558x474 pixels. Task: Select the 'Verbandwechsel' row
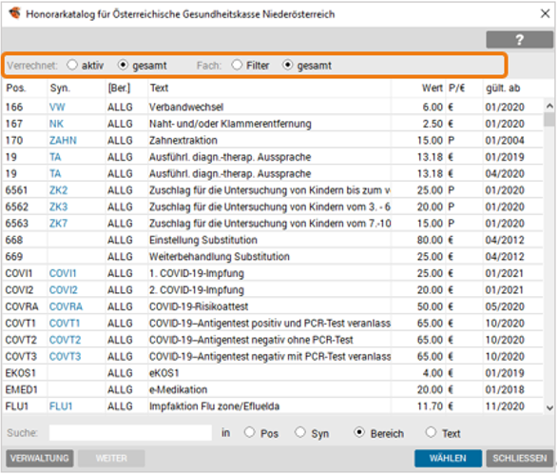click(x=273, y=107)
